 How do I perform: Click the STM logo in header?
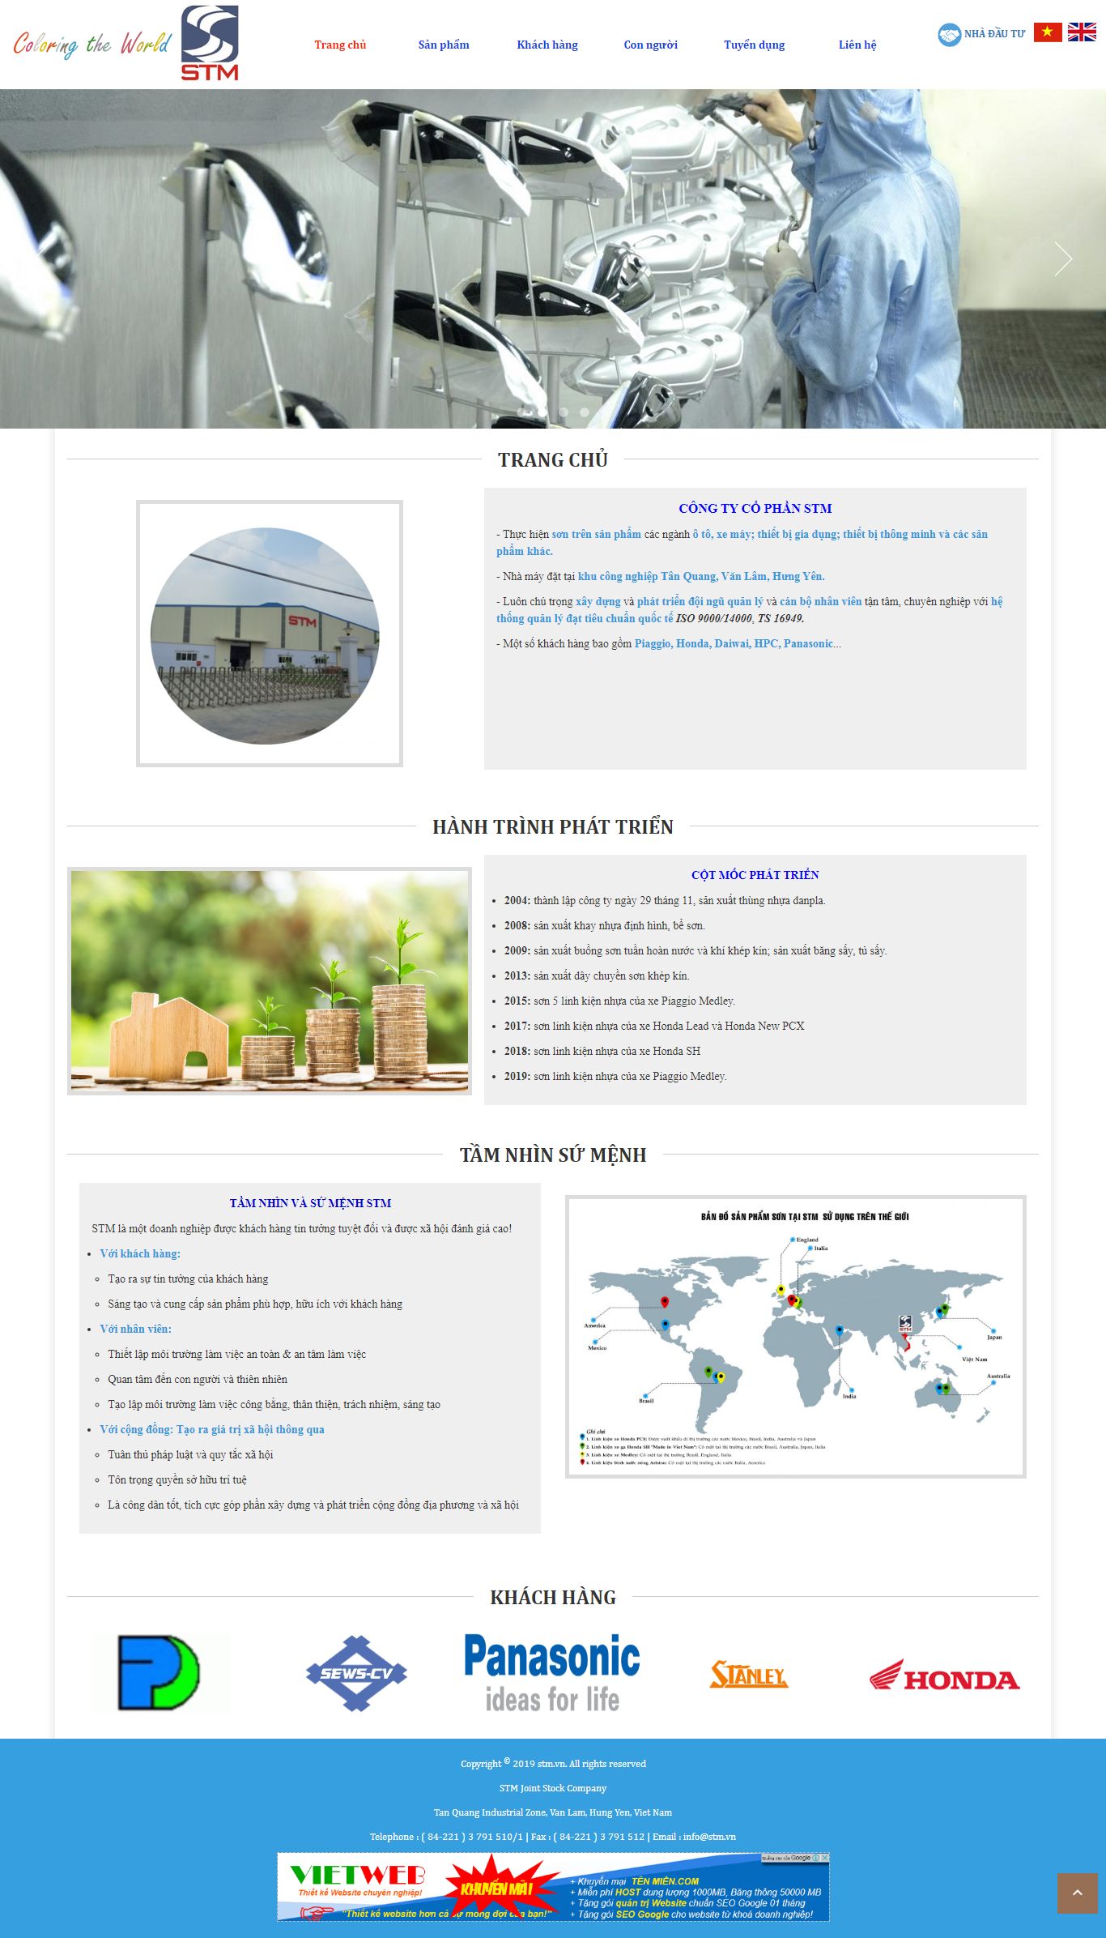coord(209,43)
